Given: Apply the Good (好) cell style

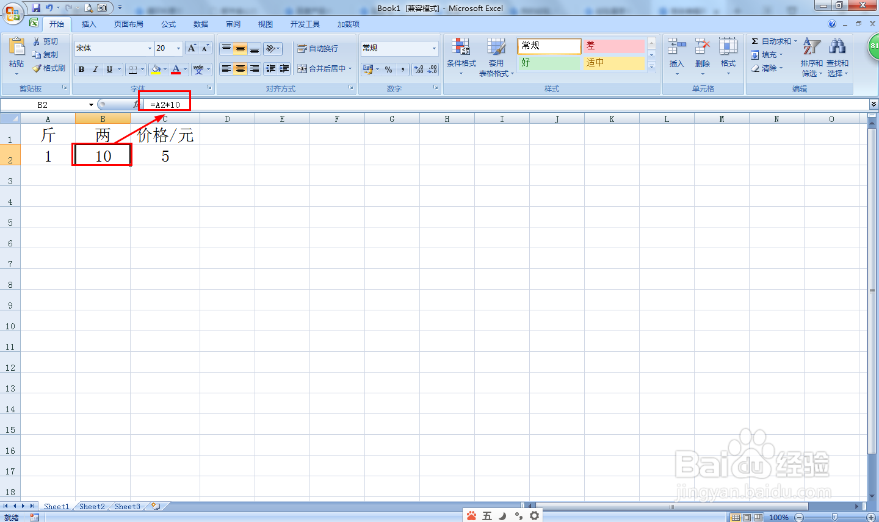Looking at the screenshot, I should (x=549, y=63).
